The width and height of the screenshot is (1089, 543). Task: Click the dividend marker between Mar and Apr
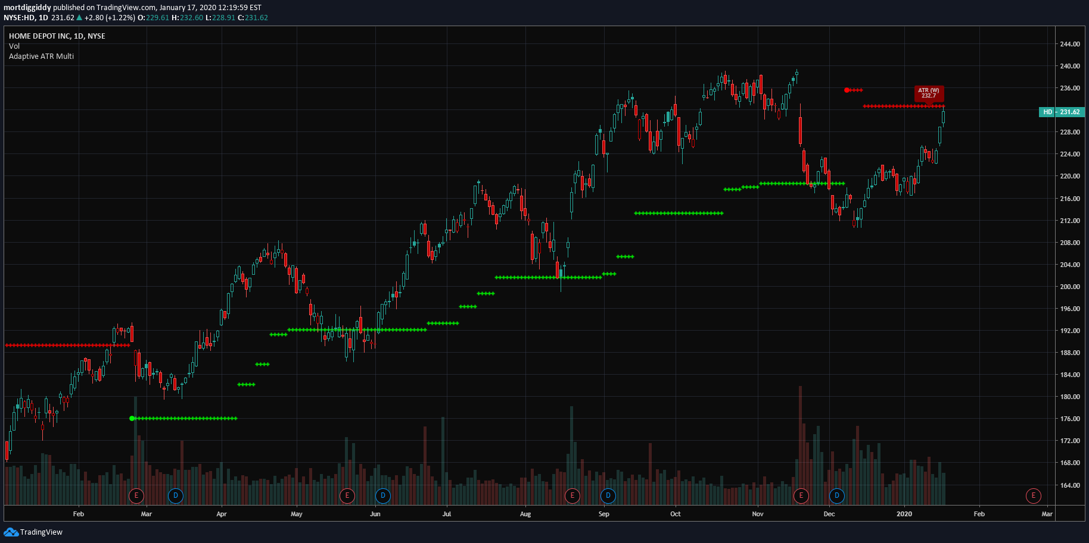point(175,495)
